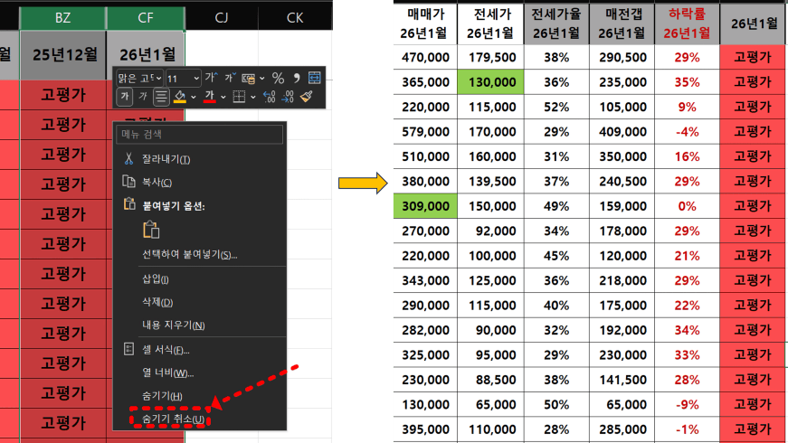Apply the yellow fill color bucket
This screenshot has height=443, width=788.
click(x=180, y=97)
